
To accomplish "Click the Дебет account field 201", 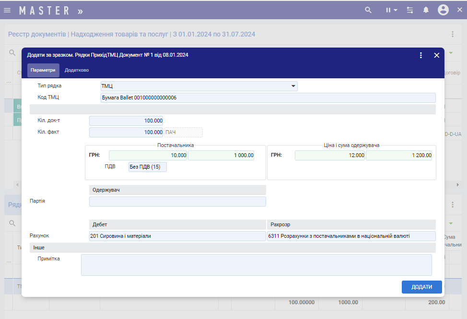I will coord(177,236).
